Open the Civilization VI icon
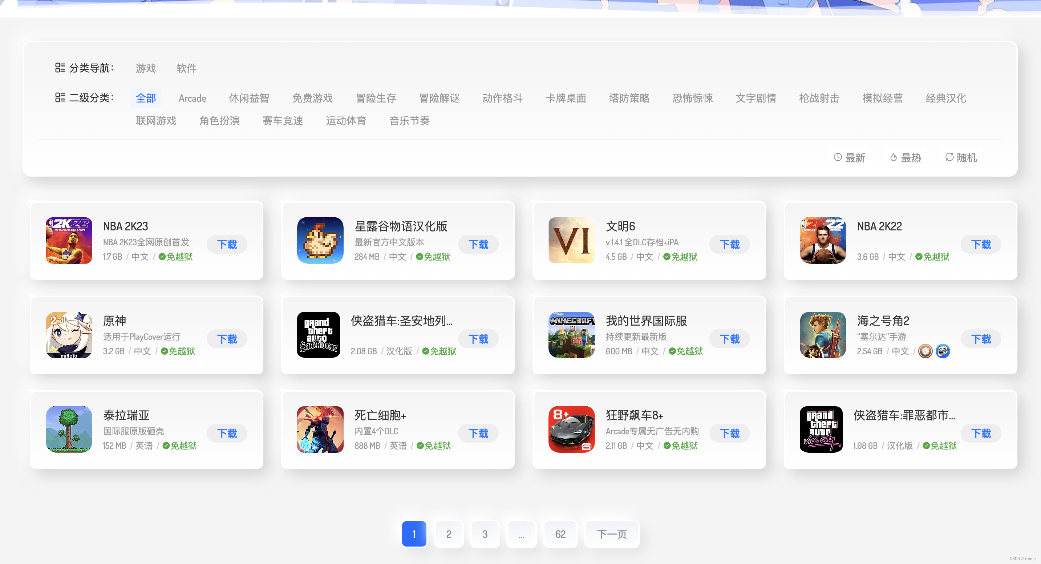This screenshot has height=564, width=1041. pos(571,241)
